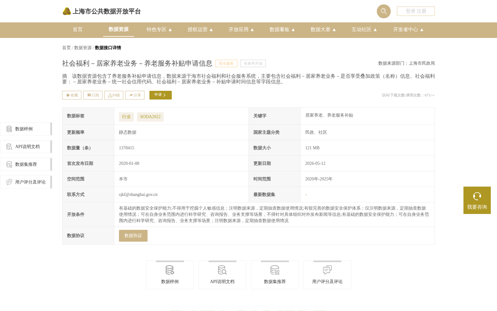Expand the 授权运营 menu
Screen dimensions: 497x311
pyautogui.click(x=200, y=30)
